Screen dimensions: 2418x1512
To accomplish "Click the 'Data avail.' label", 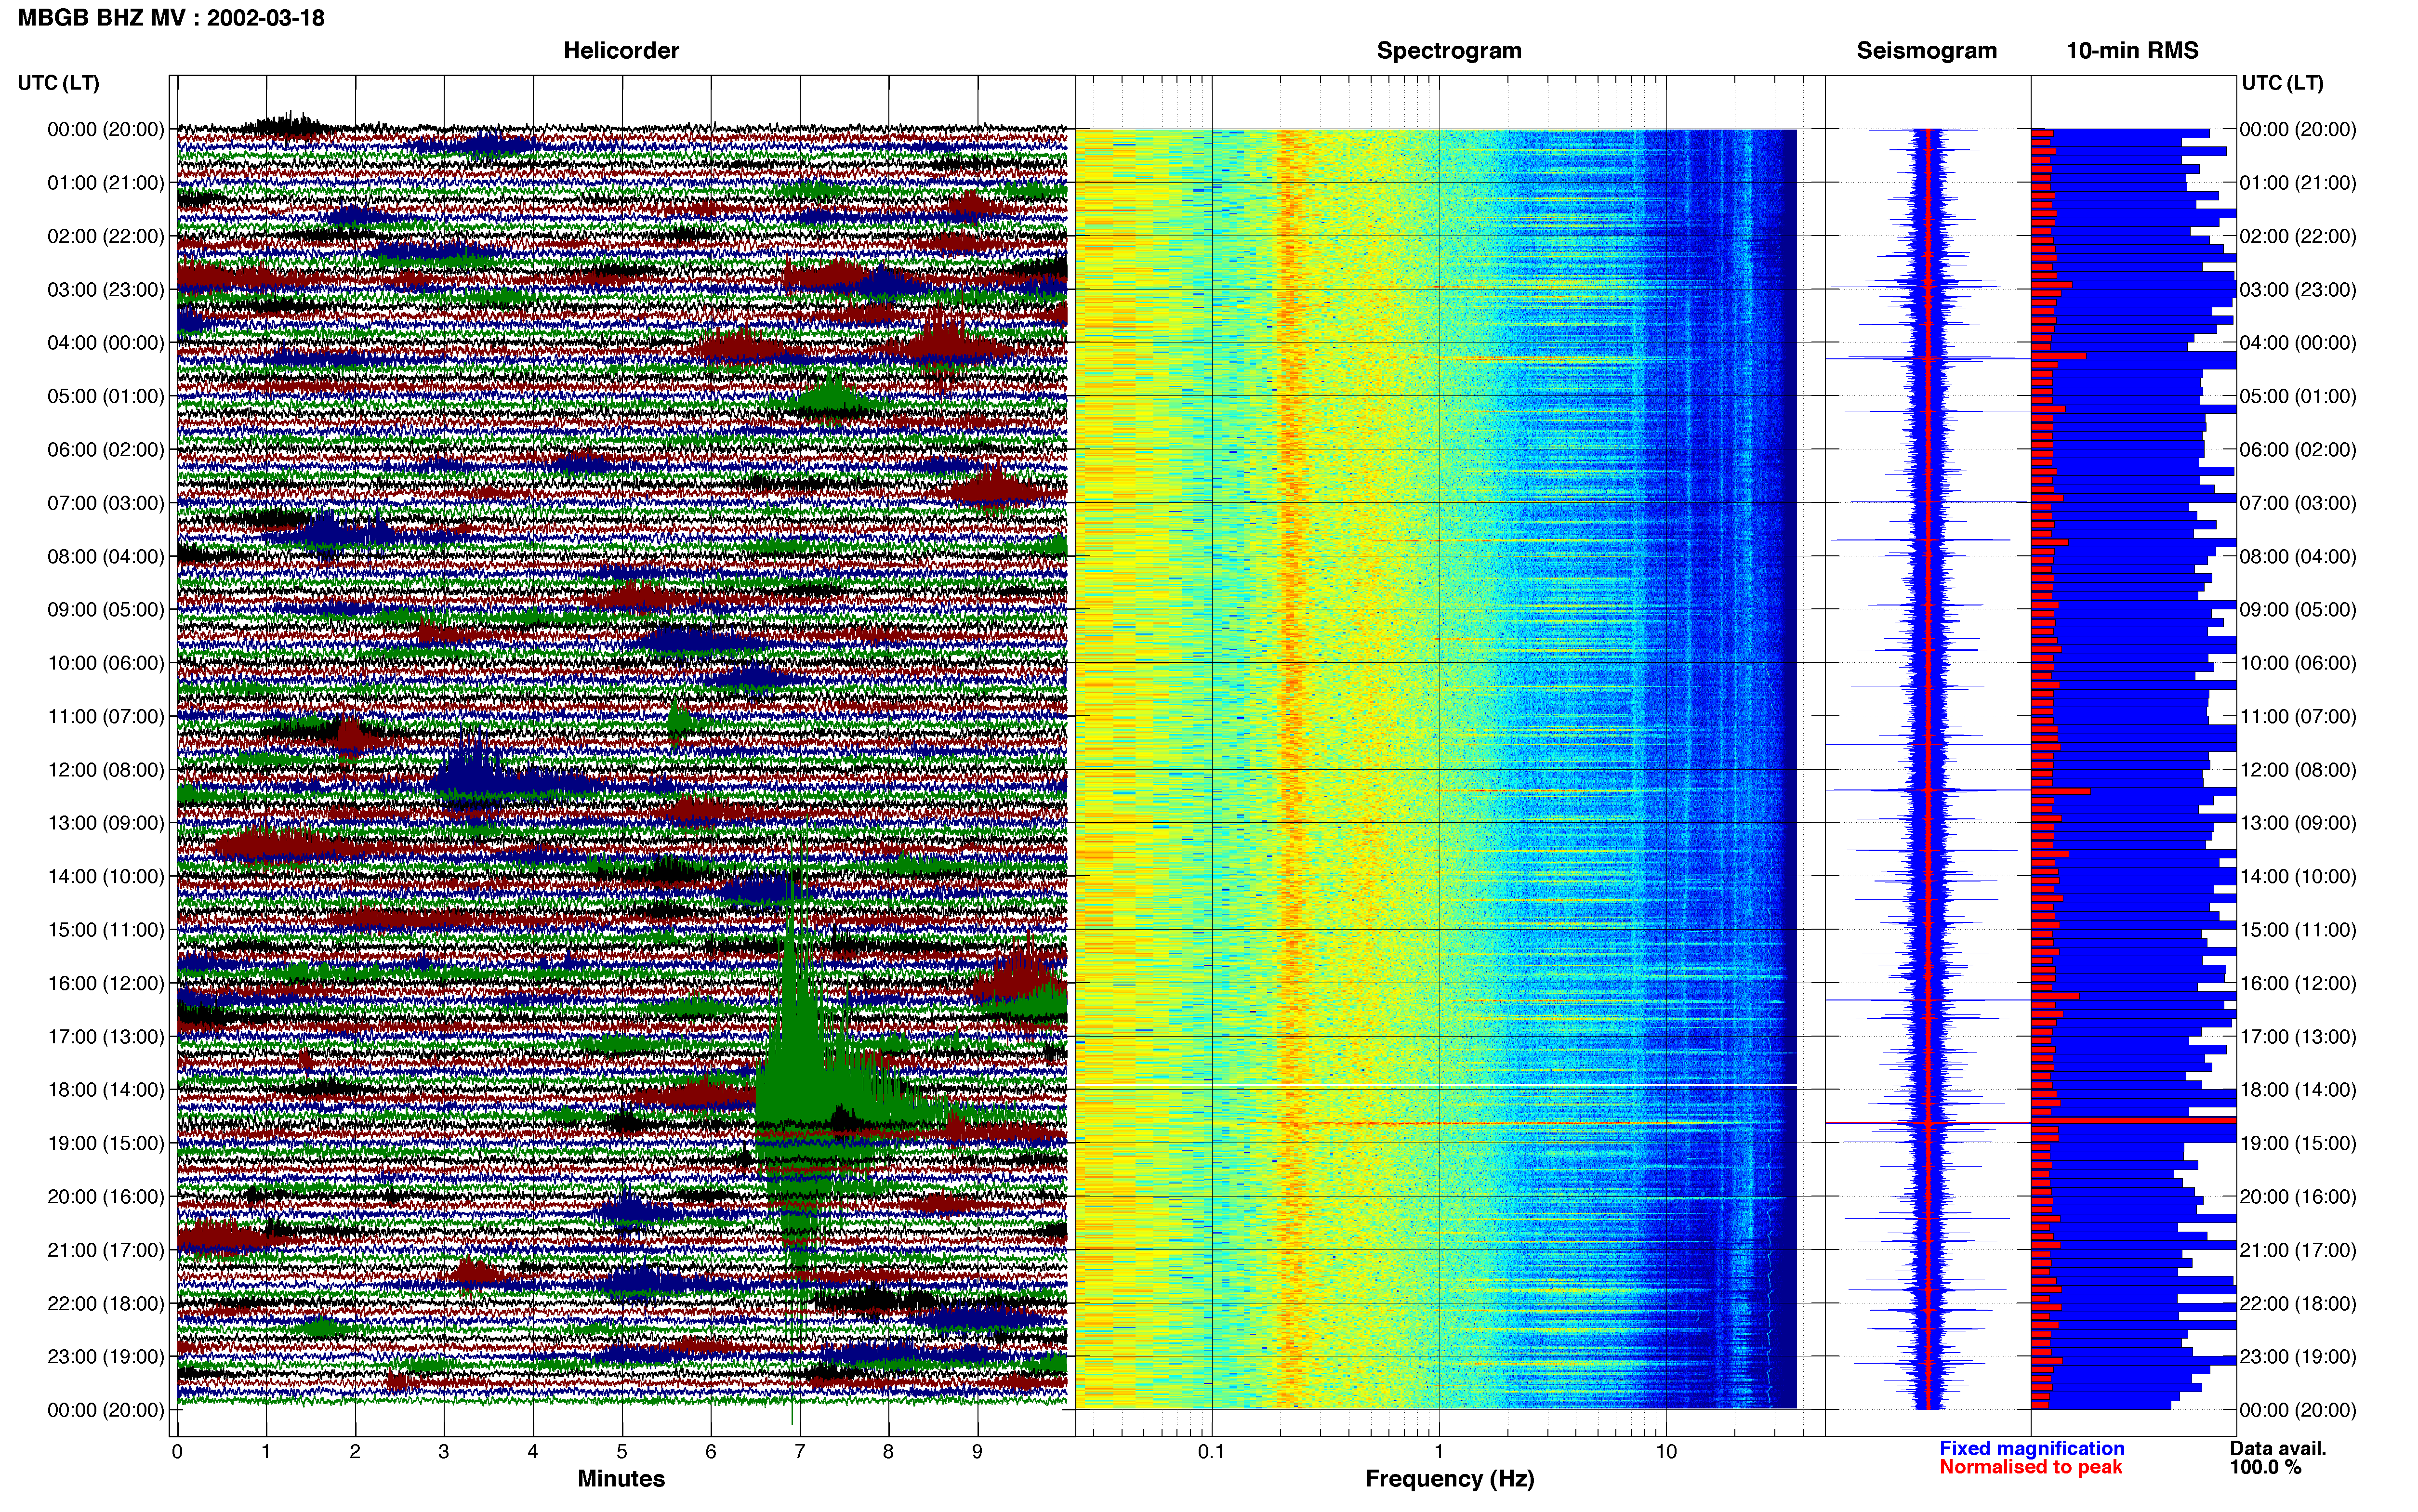I will click(x=2278, y=1448).
